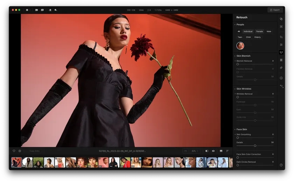Image resolution: width=294 pixels, height=182 pixels.
Task: Select the Crop tool in right sidebar
Action: click(x=281, y=37)
